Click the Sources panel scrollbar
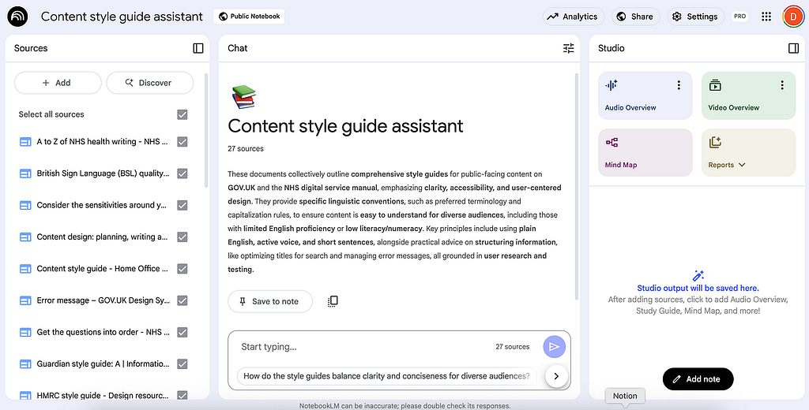 pyautogui.click(x=206, y=130)
